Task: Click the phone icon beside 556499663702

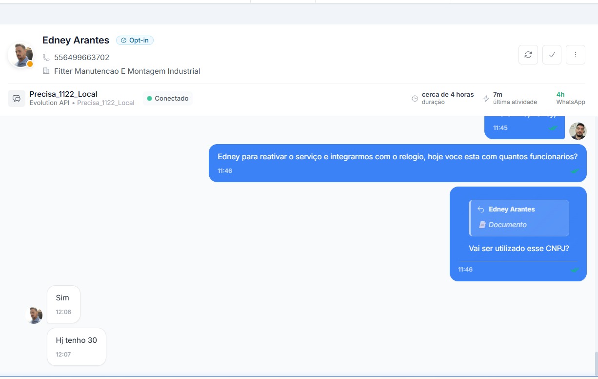Action: click(x=46, y=58)
